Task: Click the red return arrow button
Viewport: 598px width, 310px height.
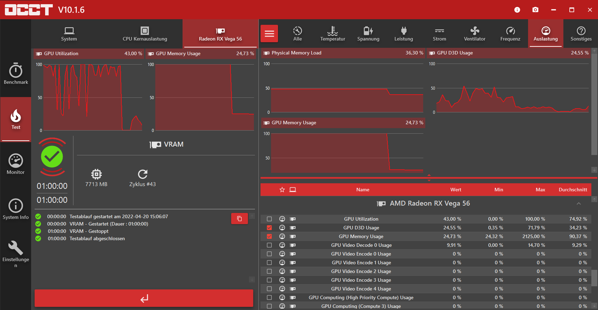Action: pyautogui.click(x=144, y=298)
